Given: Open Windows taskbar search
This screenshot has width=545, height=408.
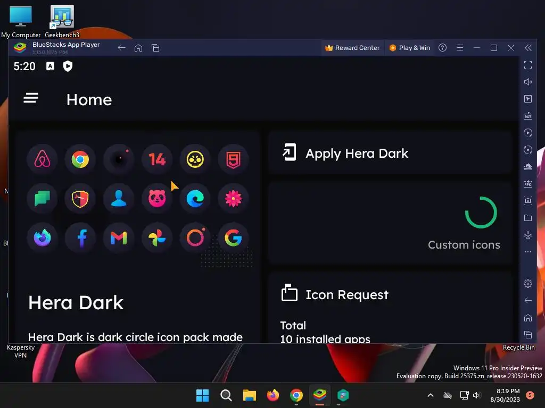Looking at the screenshot, I should pyautogui.click(x=226, y=395).
